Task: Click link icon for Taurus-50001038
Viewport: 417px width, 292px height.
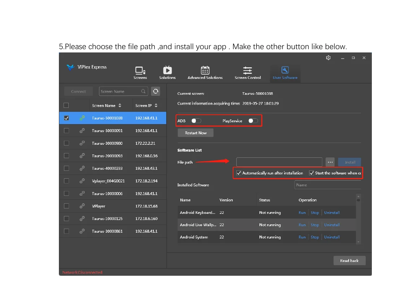Action: point(82,118)
